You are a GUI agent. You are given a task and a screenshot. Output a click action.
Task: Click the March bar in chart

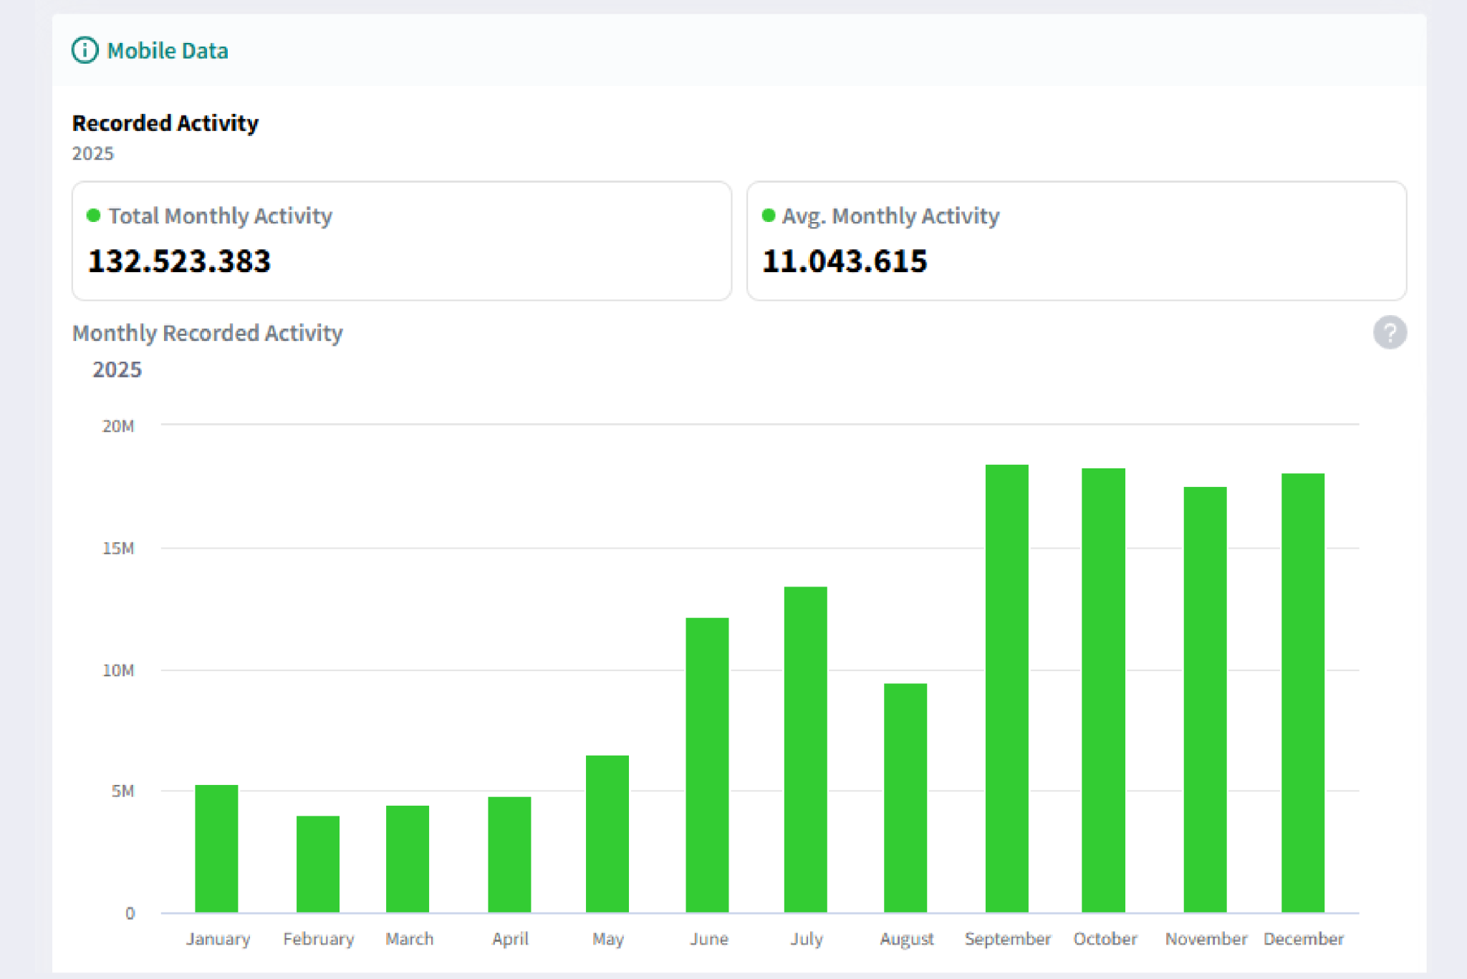(408, 859)
